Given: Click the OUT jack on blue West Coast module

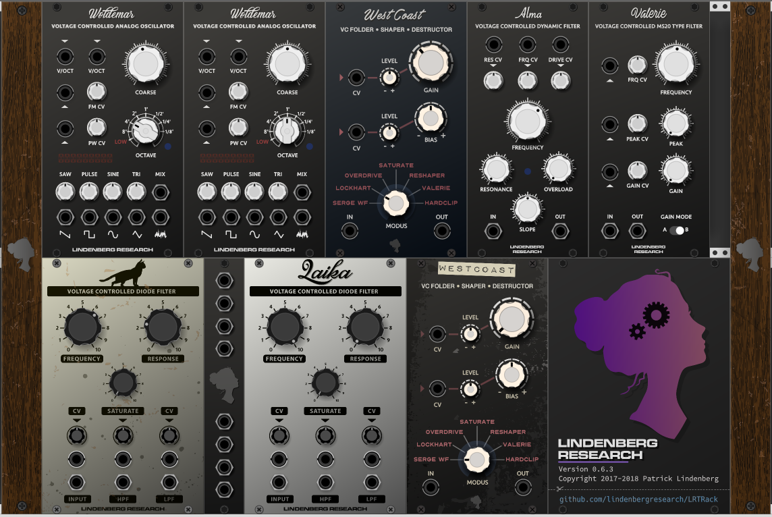Looking at the screenshot, I should pyautogui.click(x=441, y=231).
